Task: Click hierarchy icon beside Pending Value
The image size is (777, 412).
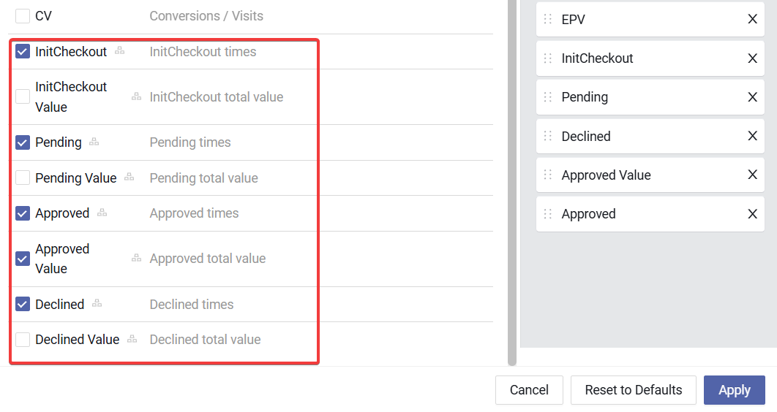Action: point(129,178)
